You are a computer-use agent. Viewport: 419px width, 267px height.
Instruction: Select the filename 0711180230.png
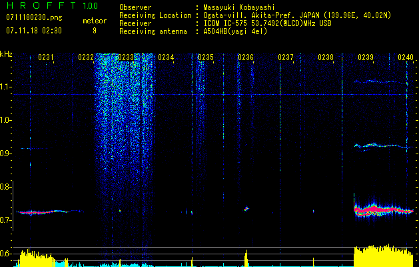point(34,18)
